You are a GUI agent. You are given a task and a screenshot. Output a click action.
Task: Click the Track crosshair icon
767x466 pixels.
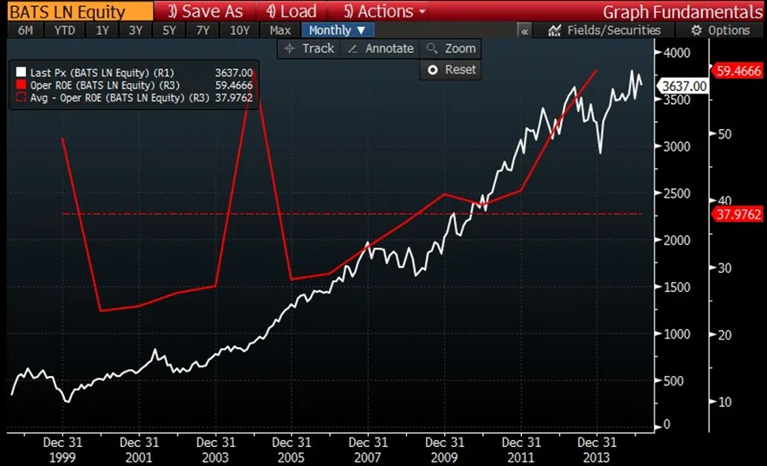[x=290, y=49]
